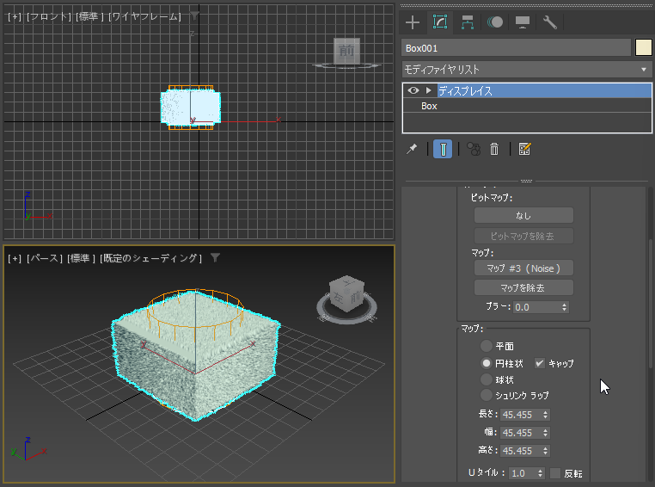Click the 高さ value field

coord(521,451)
